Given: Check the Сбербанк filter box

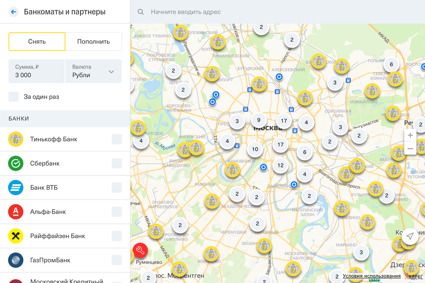Looking at the screenshot, I should [117, 163].
